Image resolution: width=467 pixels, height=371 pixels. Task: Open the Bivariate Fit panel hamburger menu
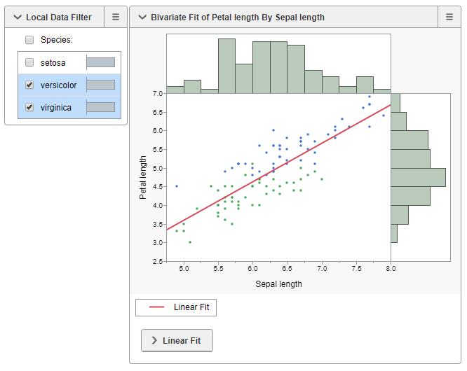tap(449, 17)
